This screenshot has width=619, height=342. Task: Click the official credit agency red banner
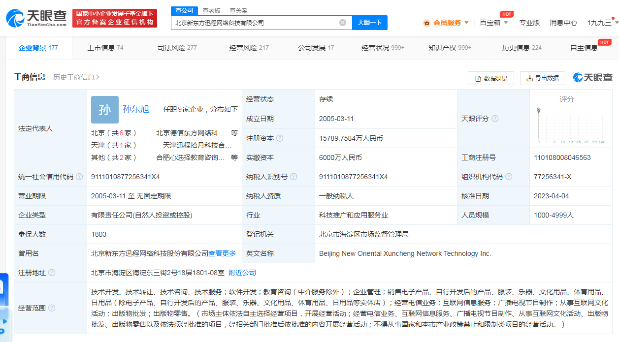point(115,18)
